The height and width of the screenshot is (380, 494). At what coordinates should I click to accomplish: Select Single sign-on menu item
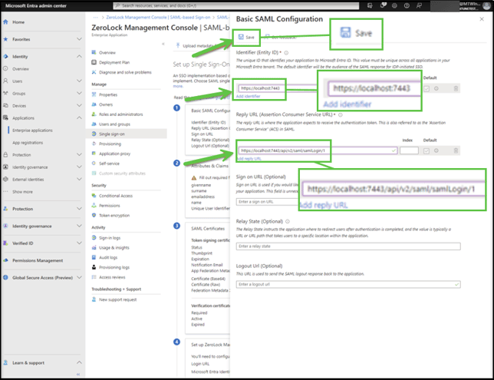click(x=126, y=134)
